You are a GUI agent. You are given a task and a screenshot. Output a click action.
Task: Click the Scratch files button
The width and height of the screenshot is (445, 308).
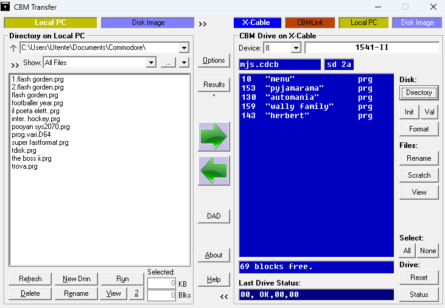(x=419, y=175)
